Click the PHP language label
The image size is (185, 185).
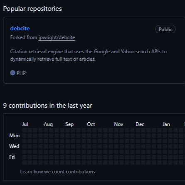tap(21, 73)
